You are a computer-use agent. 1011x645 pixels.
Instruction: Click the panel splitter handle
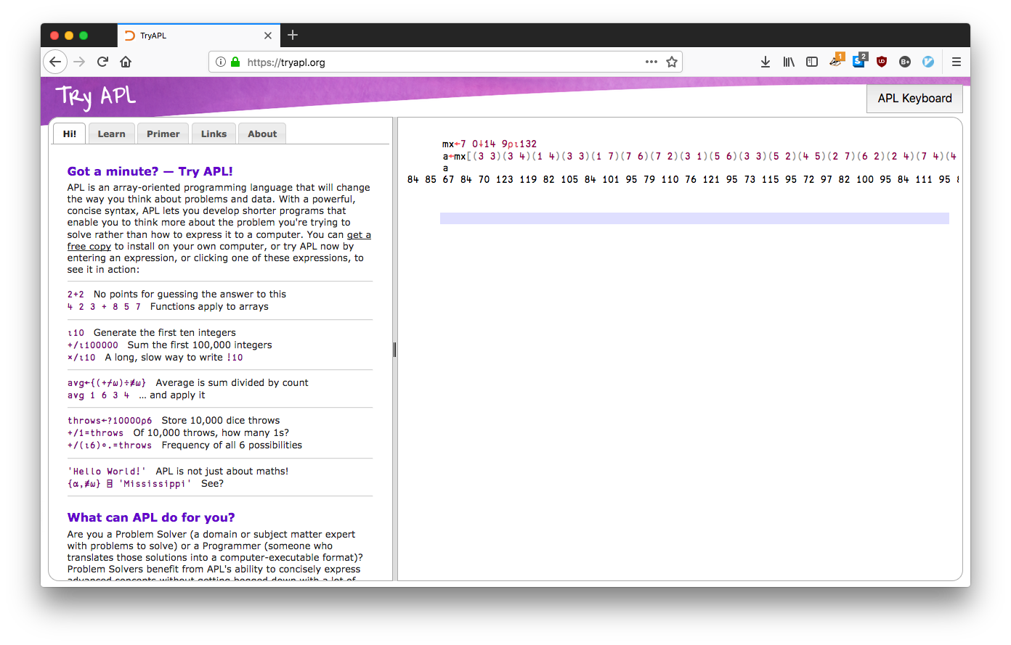(x=394, y=350)
